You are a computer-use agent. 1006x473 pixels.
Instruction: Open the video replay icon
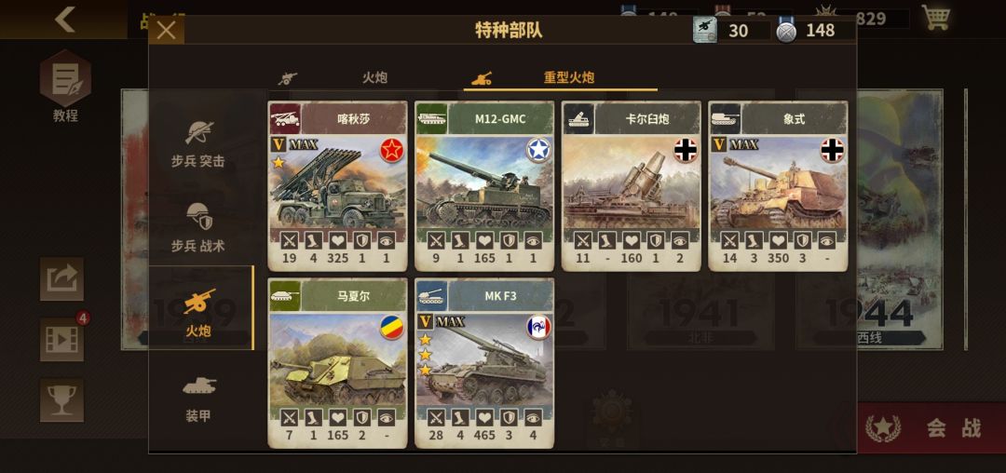point(61,339)
